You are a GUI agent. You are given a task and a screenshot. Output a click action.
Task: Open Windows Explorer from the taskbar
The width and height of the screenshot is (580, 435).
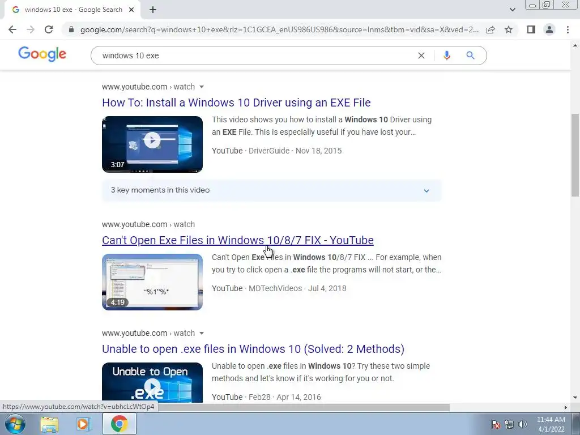tap(50, 424)
